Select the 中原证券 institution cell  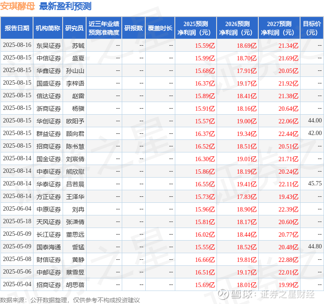point(49,209)
